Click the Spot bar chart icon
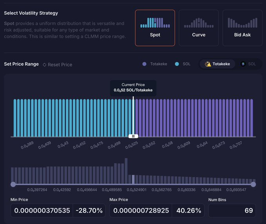The image size is (266, 224). [155, 23]
